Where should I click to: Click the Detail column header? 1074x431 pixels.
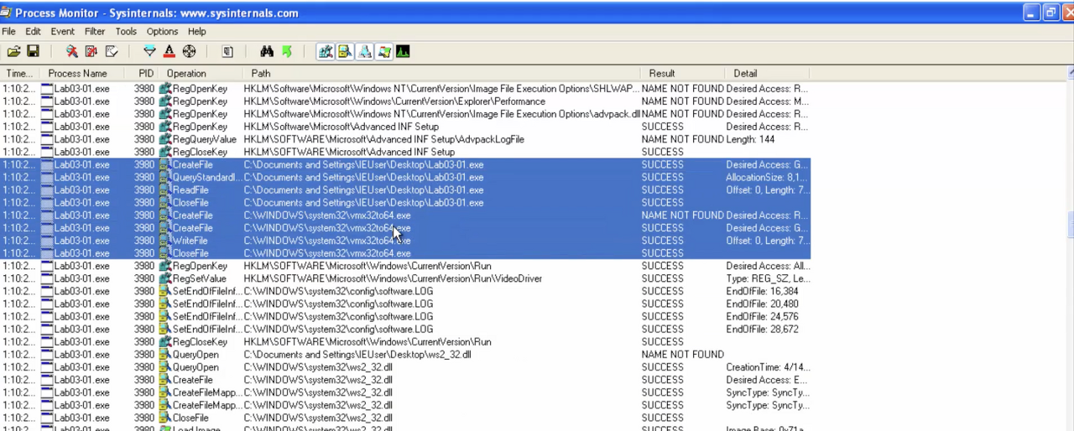[x=768, y=73]
